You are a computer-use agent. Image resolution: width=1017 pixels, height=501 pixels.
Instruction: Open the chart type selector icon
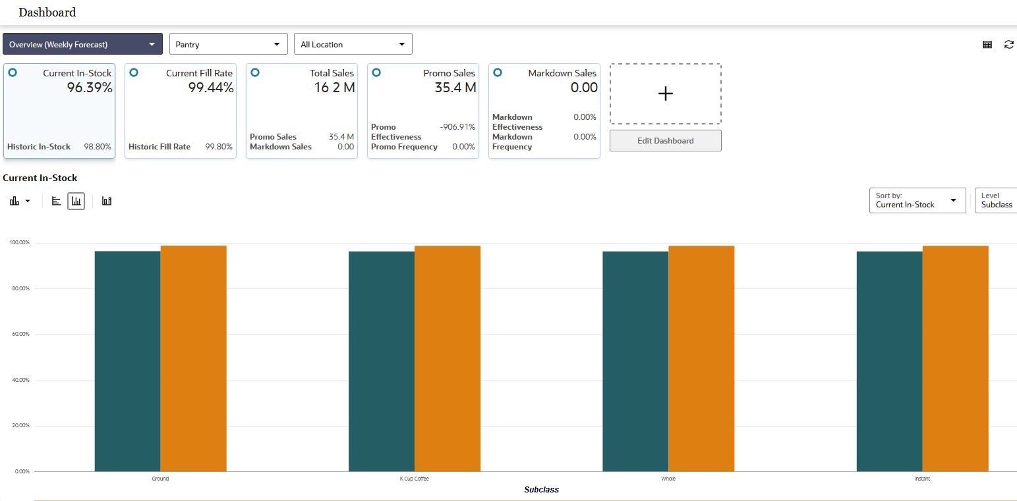click(x=19, y=201)
